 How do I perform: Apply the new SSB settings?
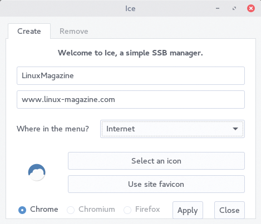click(188, 210)
